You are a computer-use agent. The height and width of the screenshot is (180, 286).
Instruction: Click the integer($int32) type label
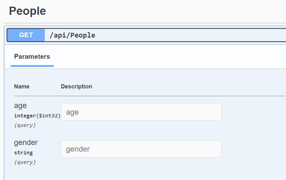(37, 116)
